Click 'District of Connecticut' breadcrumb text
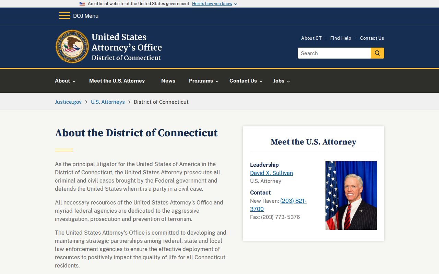The height and width of the screenshot is (274, 439). coord(161,102)
